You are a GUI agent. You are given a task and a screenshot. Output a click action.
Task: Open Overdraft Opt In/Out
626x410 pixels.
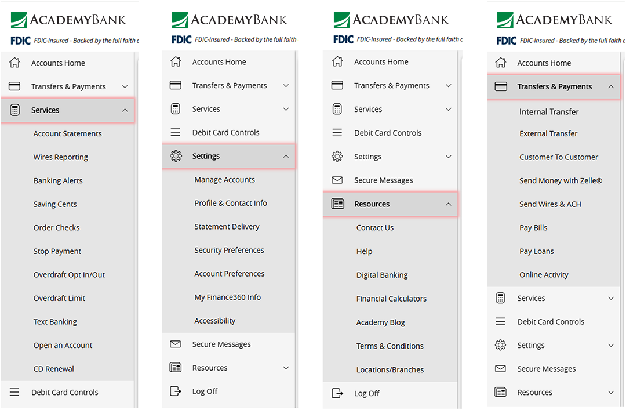tap(69, 274)
